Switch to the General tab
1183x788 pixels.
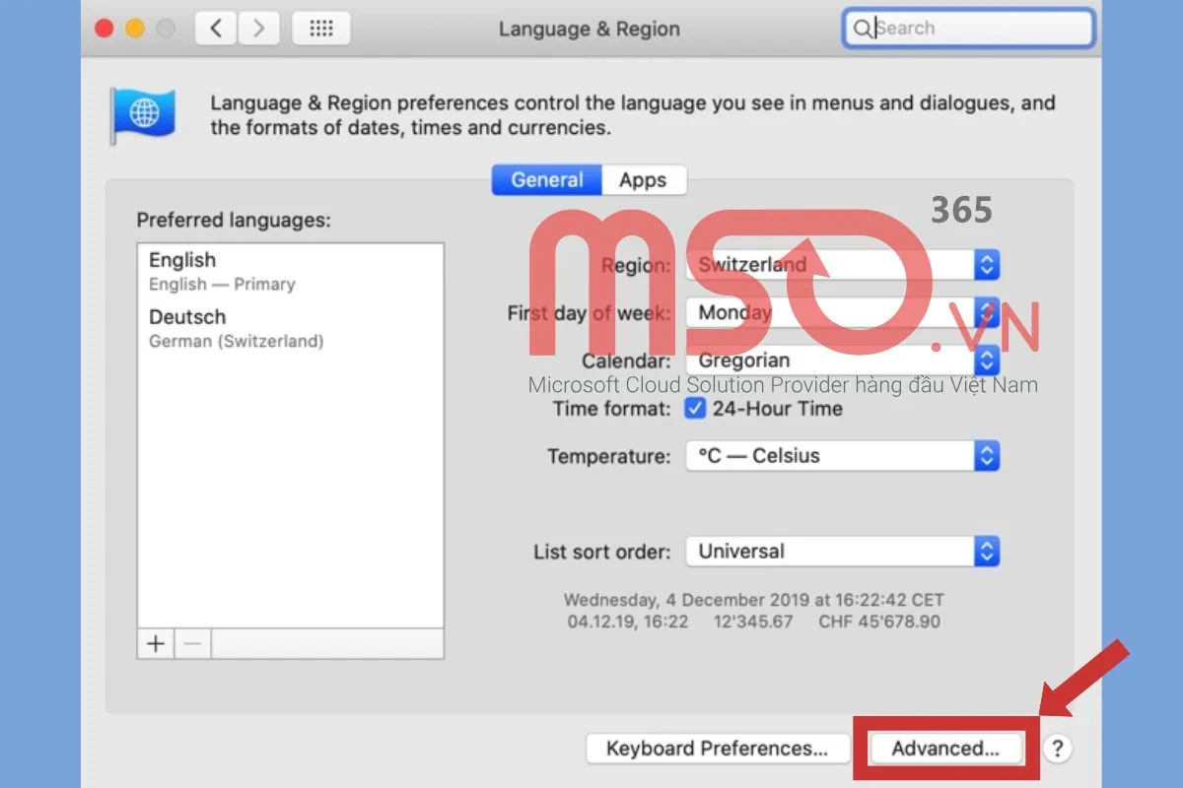547,180
